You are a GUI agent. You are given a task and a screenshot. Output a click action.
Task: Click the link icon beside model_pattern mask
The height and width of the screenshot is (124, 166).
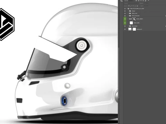pyautogui.click(x=132, y=19)
